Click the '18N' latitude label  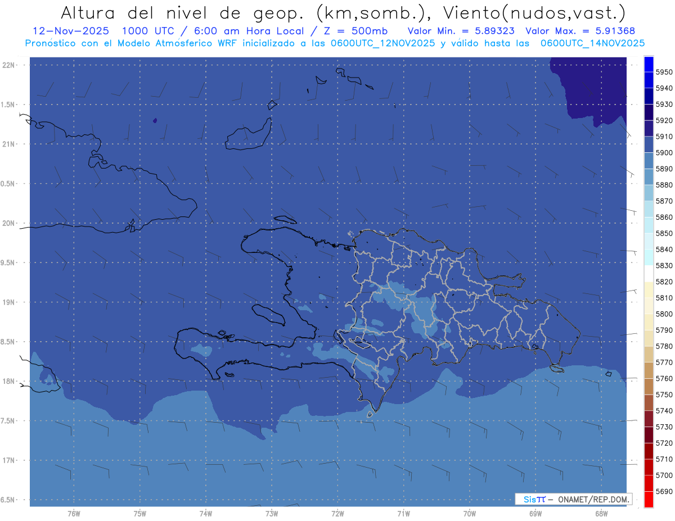(x=8, y=382)
